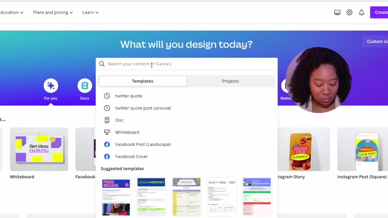The height and width of the screenshot is (218, 388).
Task: Open the Client Questionnaire template
Action: coord(257,197)
